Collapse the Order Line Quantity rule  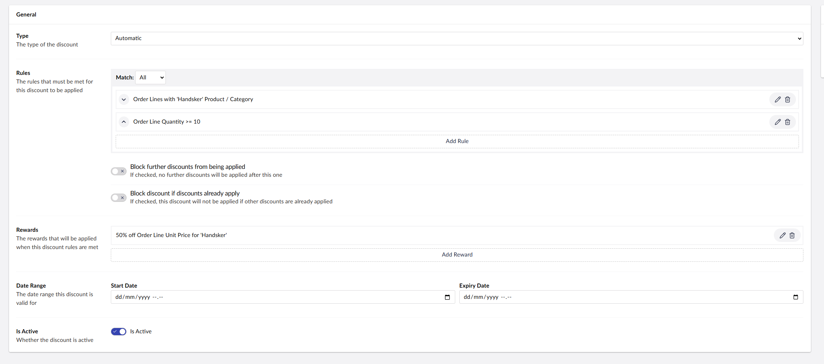coord(124,122)
